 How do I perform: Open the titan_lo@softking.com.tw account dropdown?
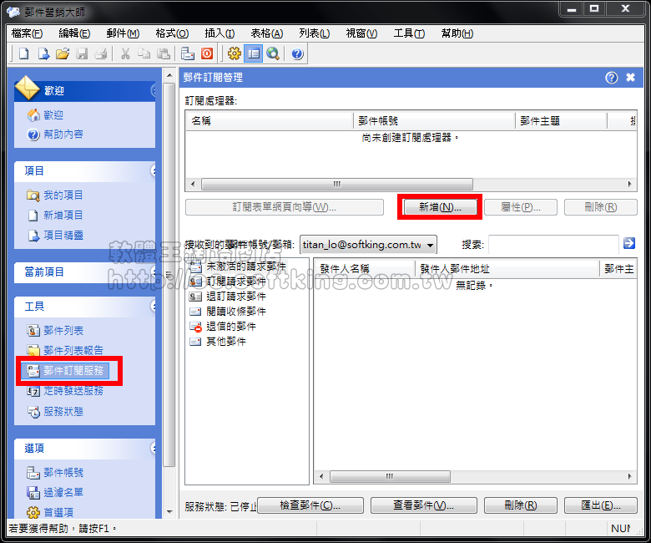coord(368,244)
